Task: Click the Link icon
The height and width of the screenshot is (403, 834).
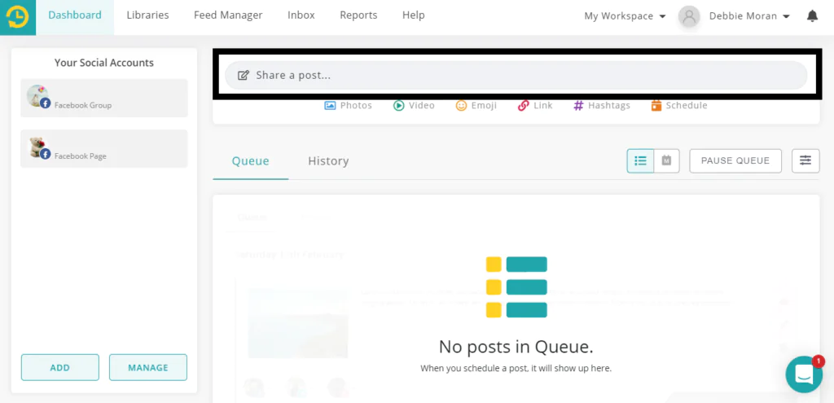Action: (x=524, y=105)
